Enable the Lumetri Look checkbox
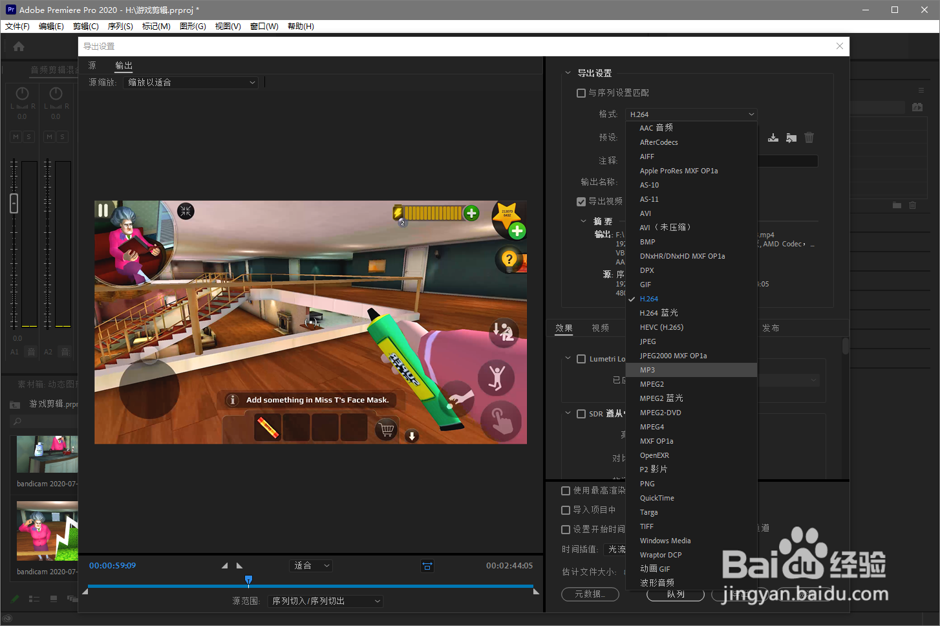Image resolution: width=940 pixels, height=626 pixels. 581,359
